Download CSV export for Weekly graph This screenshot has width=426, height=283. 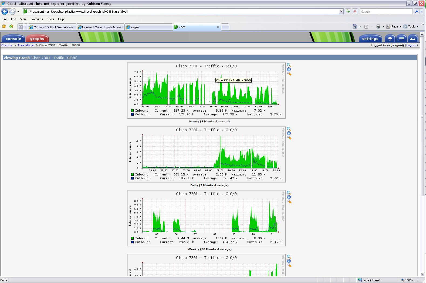[289, 197]
